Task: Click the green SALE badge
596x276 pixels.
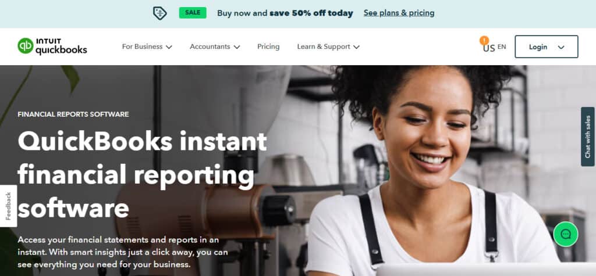Action: (193, 13)
